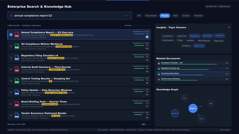239x134 pixels.
Task: Switch to the Policies filter tab
Action: click(198, 16)
